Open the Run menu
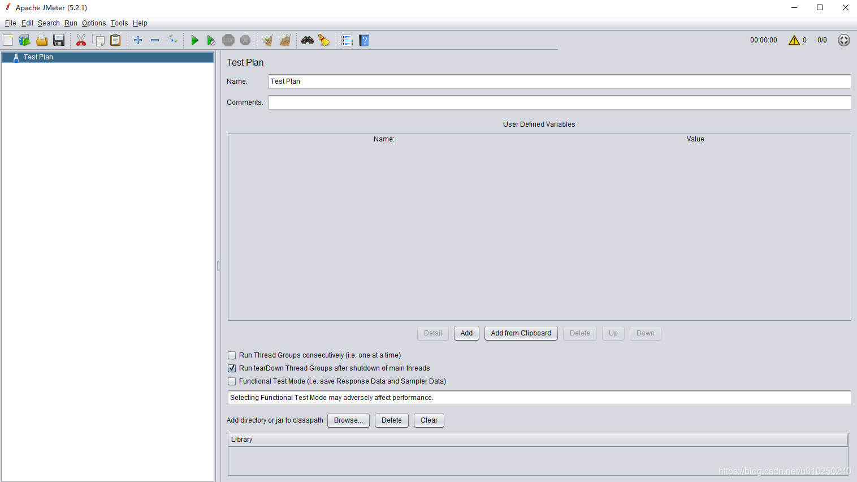Image resolution: width=857 pixels, height=482 pixels. pyautogui.click(x=71, y=23)
